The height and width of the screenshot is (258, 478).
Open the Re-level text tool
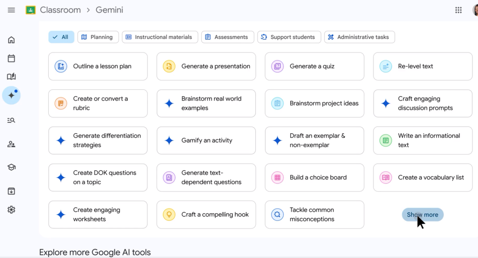click(423, 66)
